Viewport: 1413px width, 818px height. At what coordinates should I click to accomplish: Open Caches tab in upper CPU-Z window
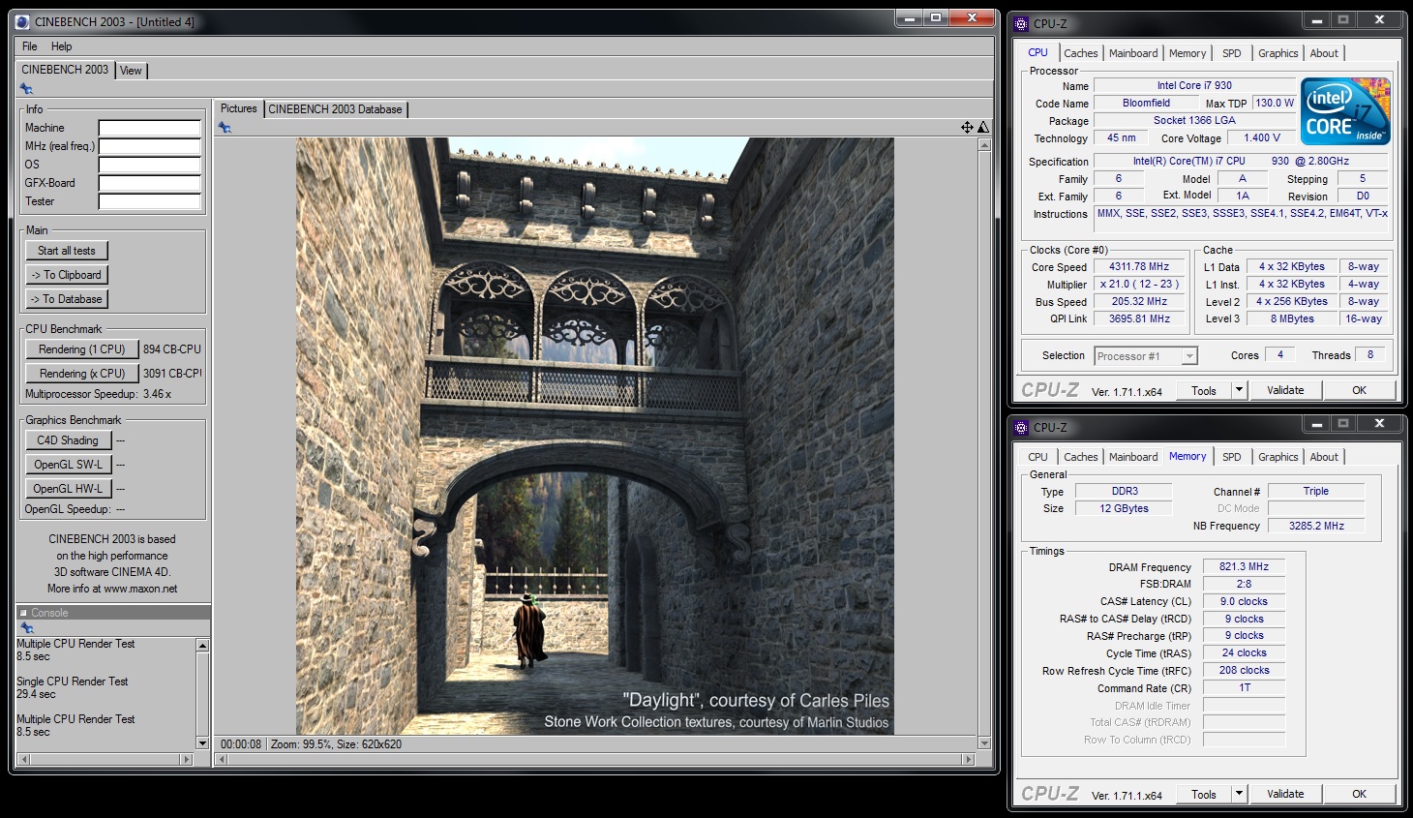(x=1080, y=53)
